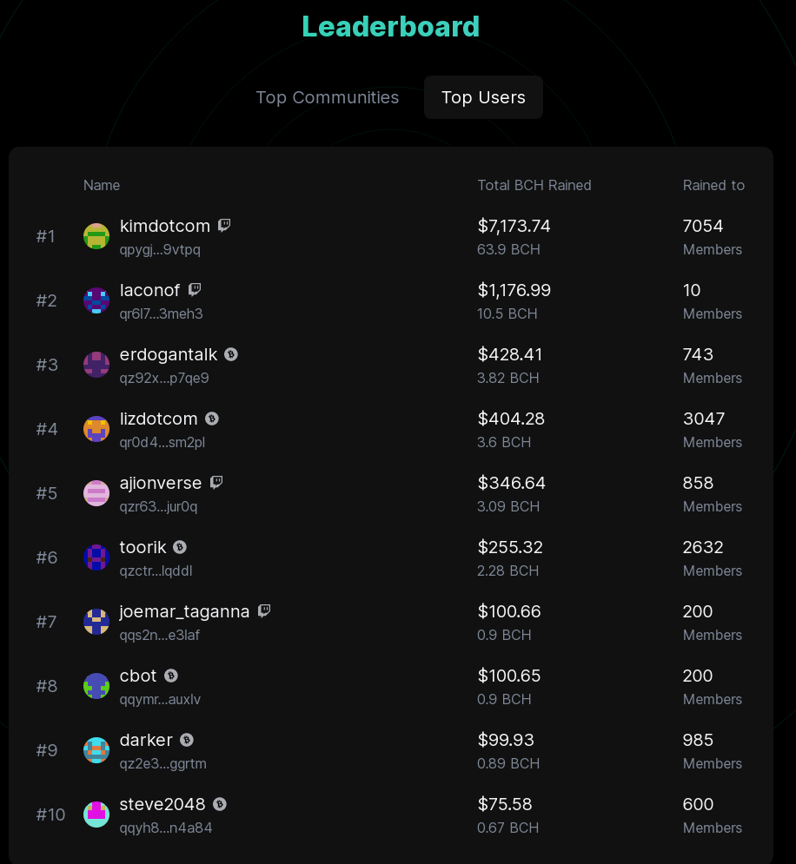
Task: Click the Twitch icon next to joemar_taganna
Action: (264, 611)
